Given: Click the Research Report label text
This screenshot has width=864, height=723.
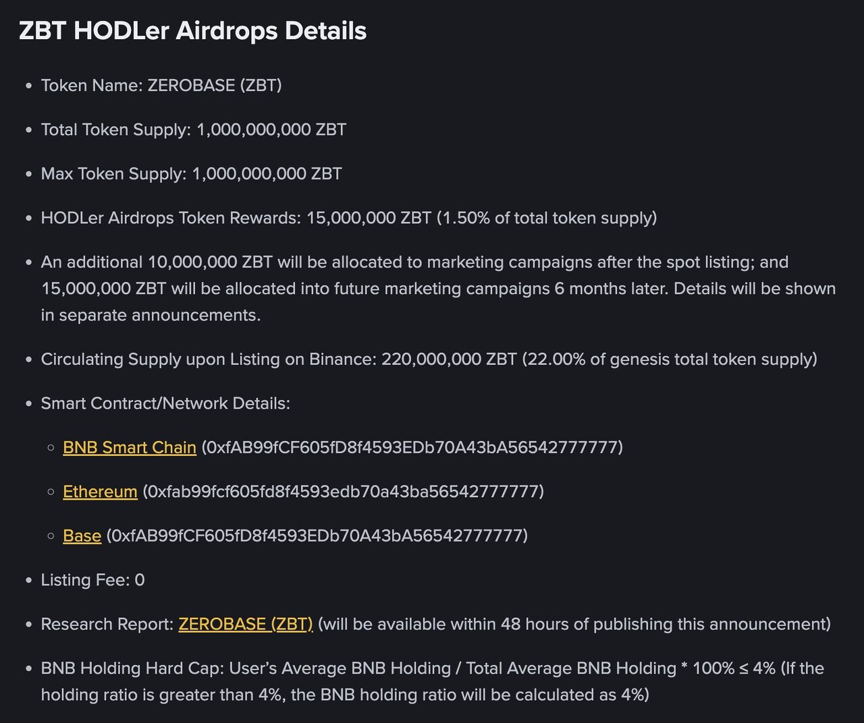Looking at the screenshot, I should (107, 625).
